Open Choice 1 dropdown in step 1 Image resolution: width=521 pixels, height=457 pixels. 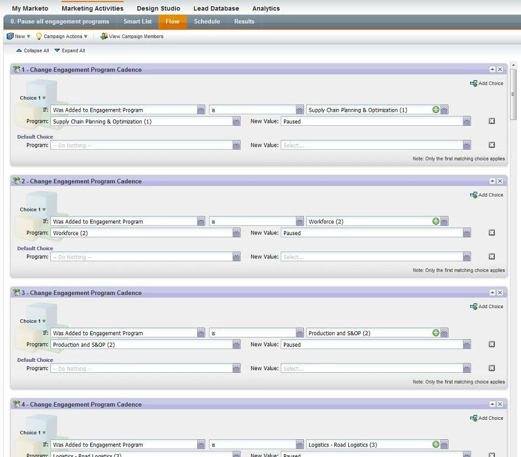pyautogui.click(x=33, y=98)
